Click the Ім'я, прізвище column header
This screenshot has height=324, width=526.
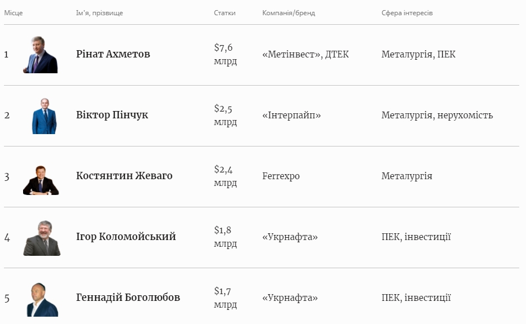pyautogui.click(x=100, y=13)
